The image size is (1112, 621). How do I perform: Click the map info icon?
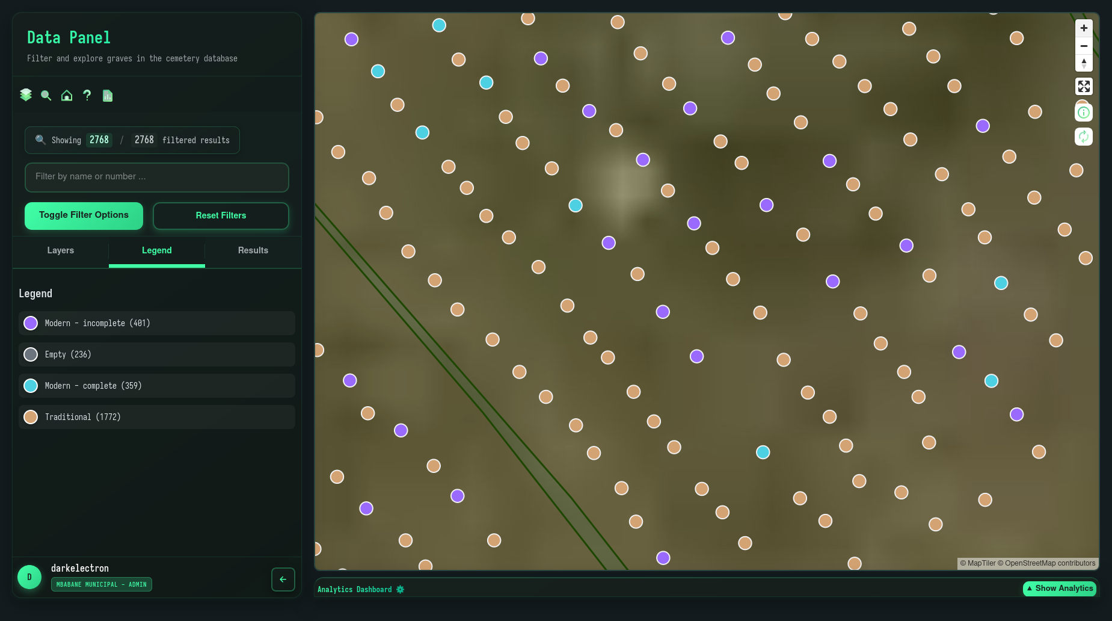click(x=1084, y=113)
